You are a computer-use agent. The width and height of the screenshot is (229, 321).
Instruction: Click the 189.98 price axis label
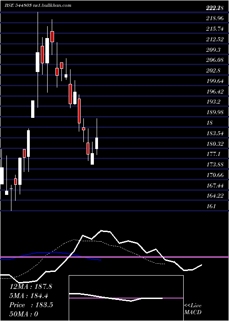(x=215, y=112)
